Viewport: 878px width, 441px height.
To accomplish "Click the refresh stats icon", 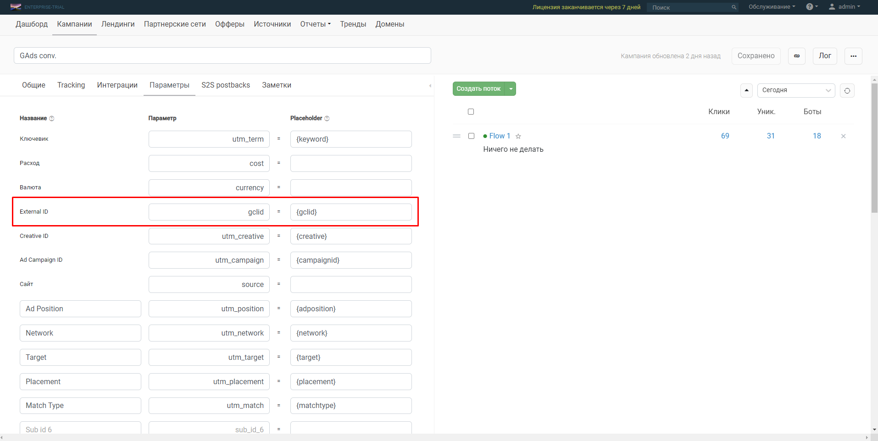I will (847, 90).
